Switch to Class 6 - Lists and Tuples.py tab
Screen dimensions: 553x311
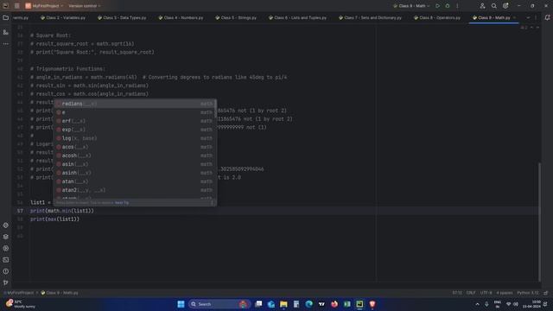tap(297, 17)
